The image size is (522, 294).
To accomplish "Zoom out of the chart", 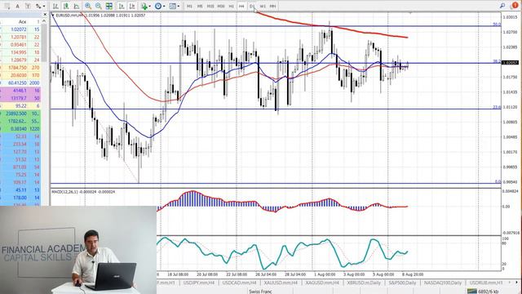I will (x=98, y=6).
